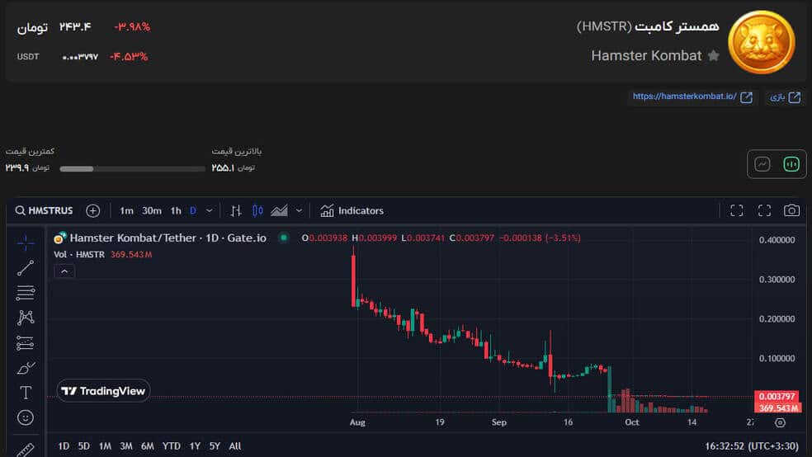Select the crosshair cursor tool

click(x=26, y=243)
